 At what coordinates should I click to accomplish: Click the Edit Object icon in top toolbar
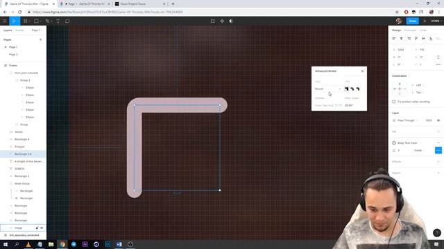pyautogui.click(x=213, y=21)
